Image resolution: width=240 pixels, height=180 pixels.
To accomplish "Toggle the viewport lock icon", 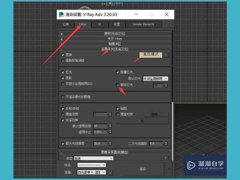I will [110, 172].
